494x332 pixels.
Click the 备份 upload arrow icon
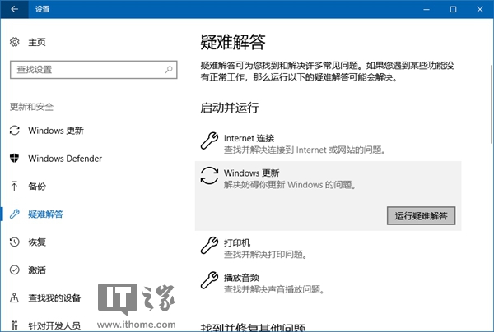tap(14, 186)
